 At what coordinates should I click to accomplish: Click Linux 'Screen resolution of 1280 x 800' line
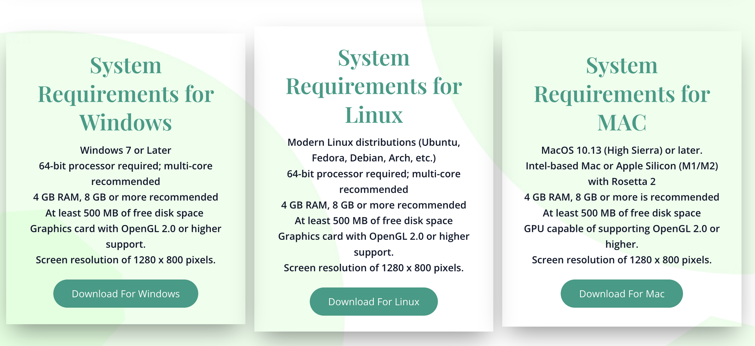coord(373,268)
